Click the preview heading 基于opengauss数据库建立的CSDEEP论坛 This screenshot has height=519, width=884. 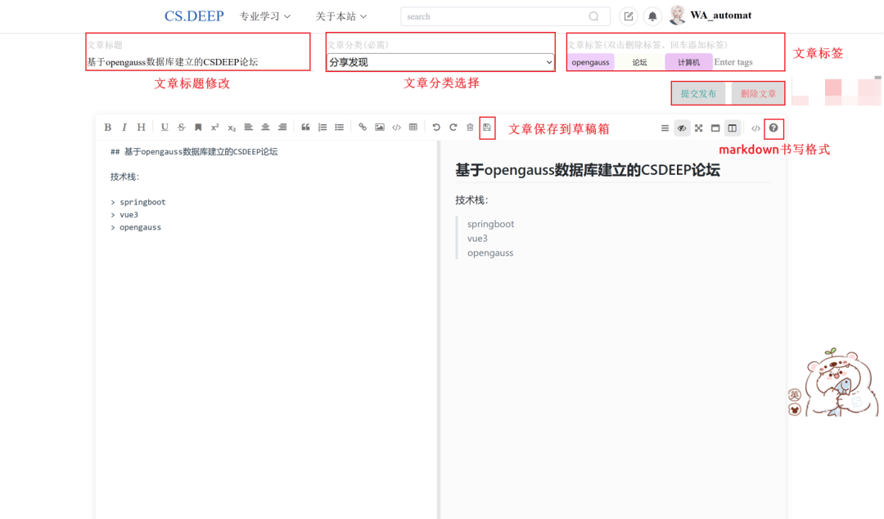(588, 170)
